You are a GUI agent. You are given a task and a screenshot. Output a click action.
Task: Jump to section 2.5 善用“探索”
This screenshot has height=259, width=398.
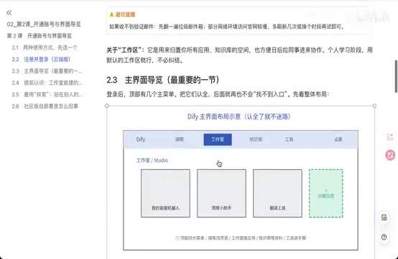coord(47,94)
